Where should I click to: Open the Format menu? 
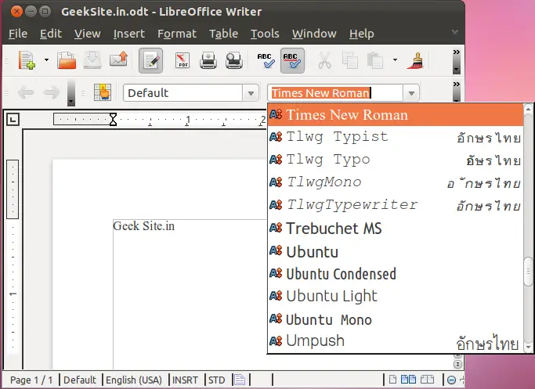[177, 34]
